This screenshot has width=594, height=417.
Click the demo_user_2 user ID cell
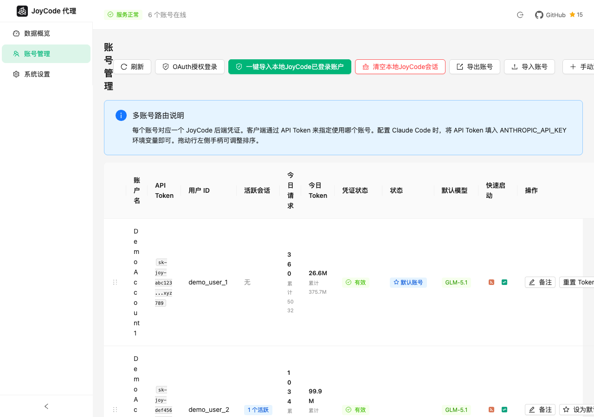(209, 410)
